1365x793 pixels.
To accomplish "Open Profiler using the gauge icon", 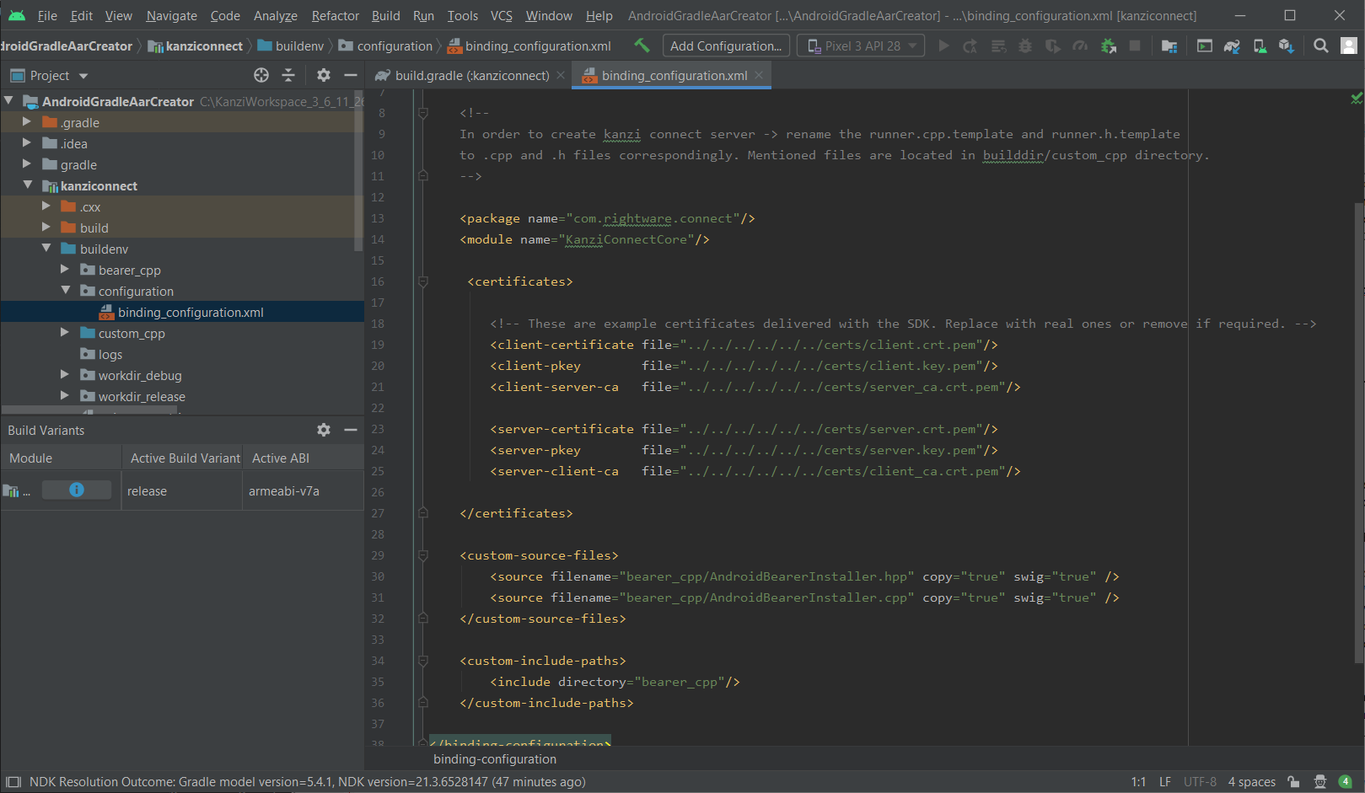I will click(x=1080, y=46).
